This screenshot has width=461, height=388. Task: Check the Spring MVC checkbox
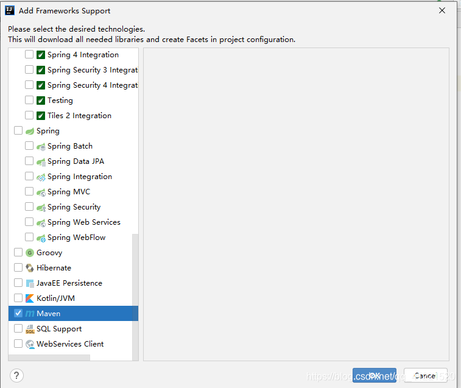pyautogui.click(x=29, y=191)
